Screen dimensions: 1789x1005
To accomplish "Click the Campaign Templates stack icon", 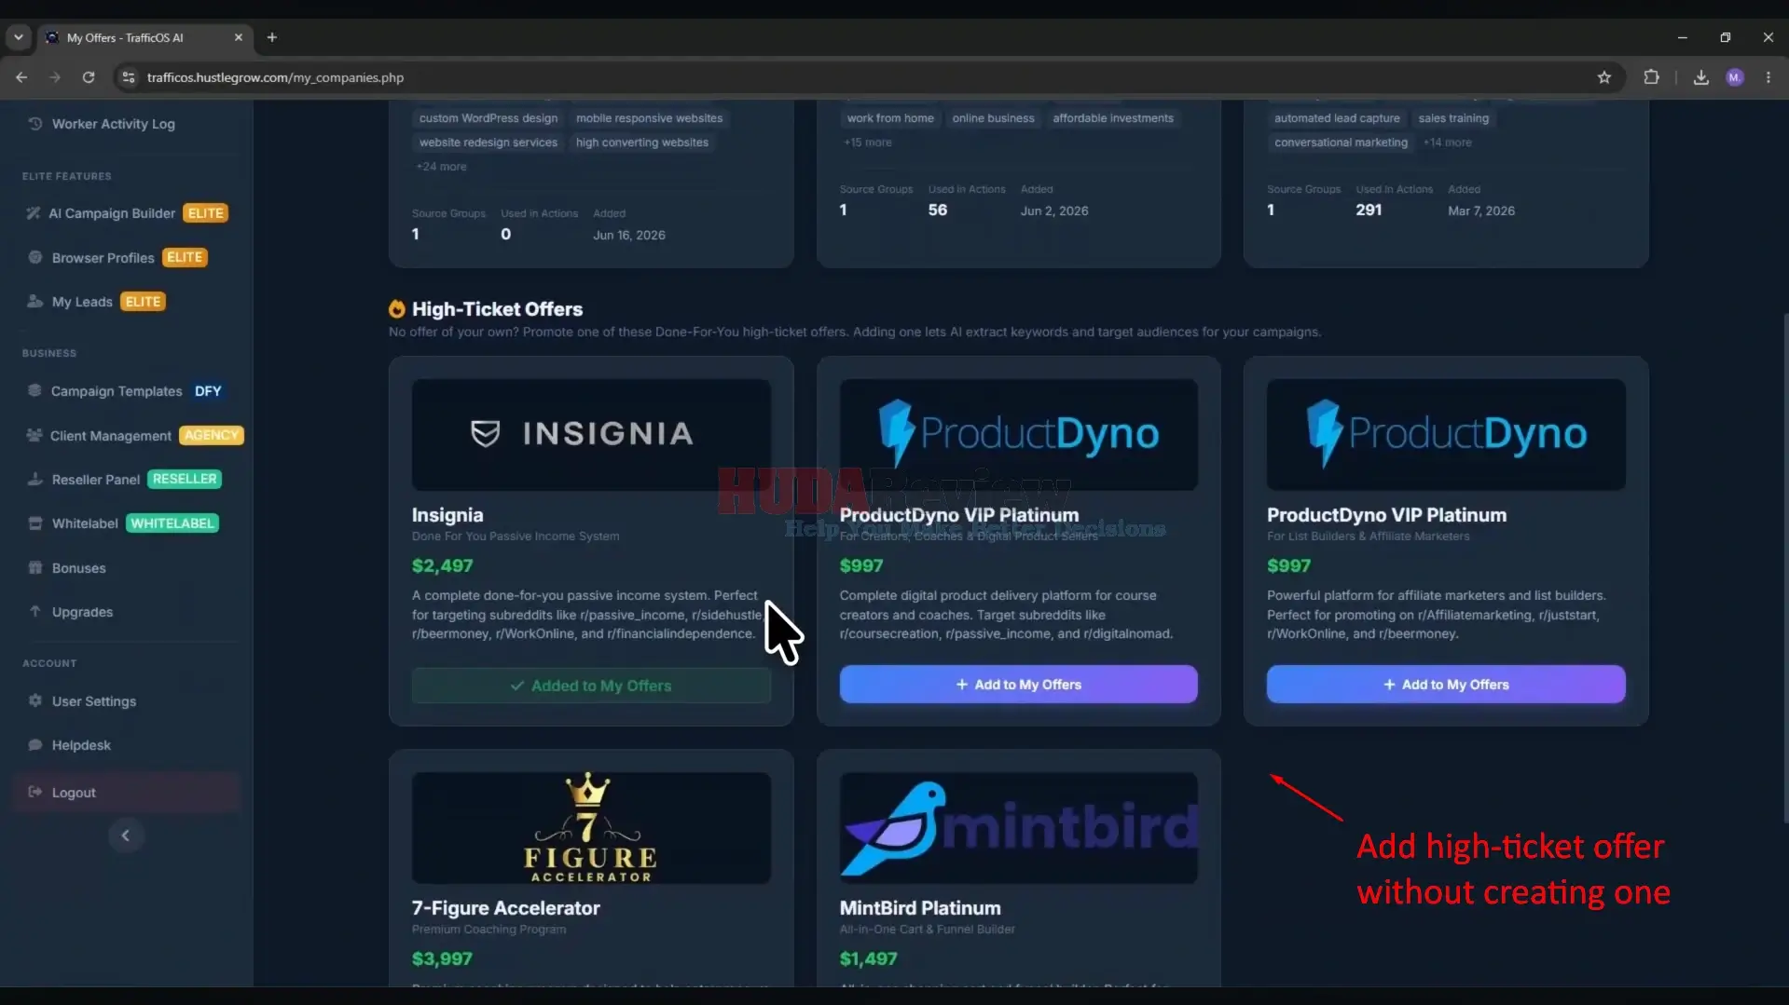I will [x=34, y=390].
